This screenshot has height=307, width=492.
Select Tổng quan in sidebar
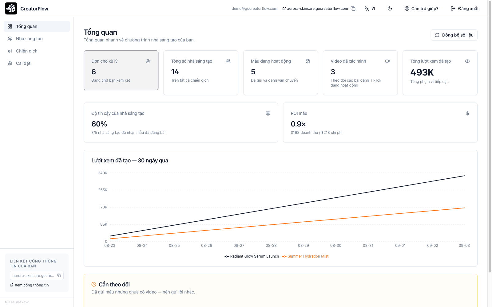click(37, 26)
